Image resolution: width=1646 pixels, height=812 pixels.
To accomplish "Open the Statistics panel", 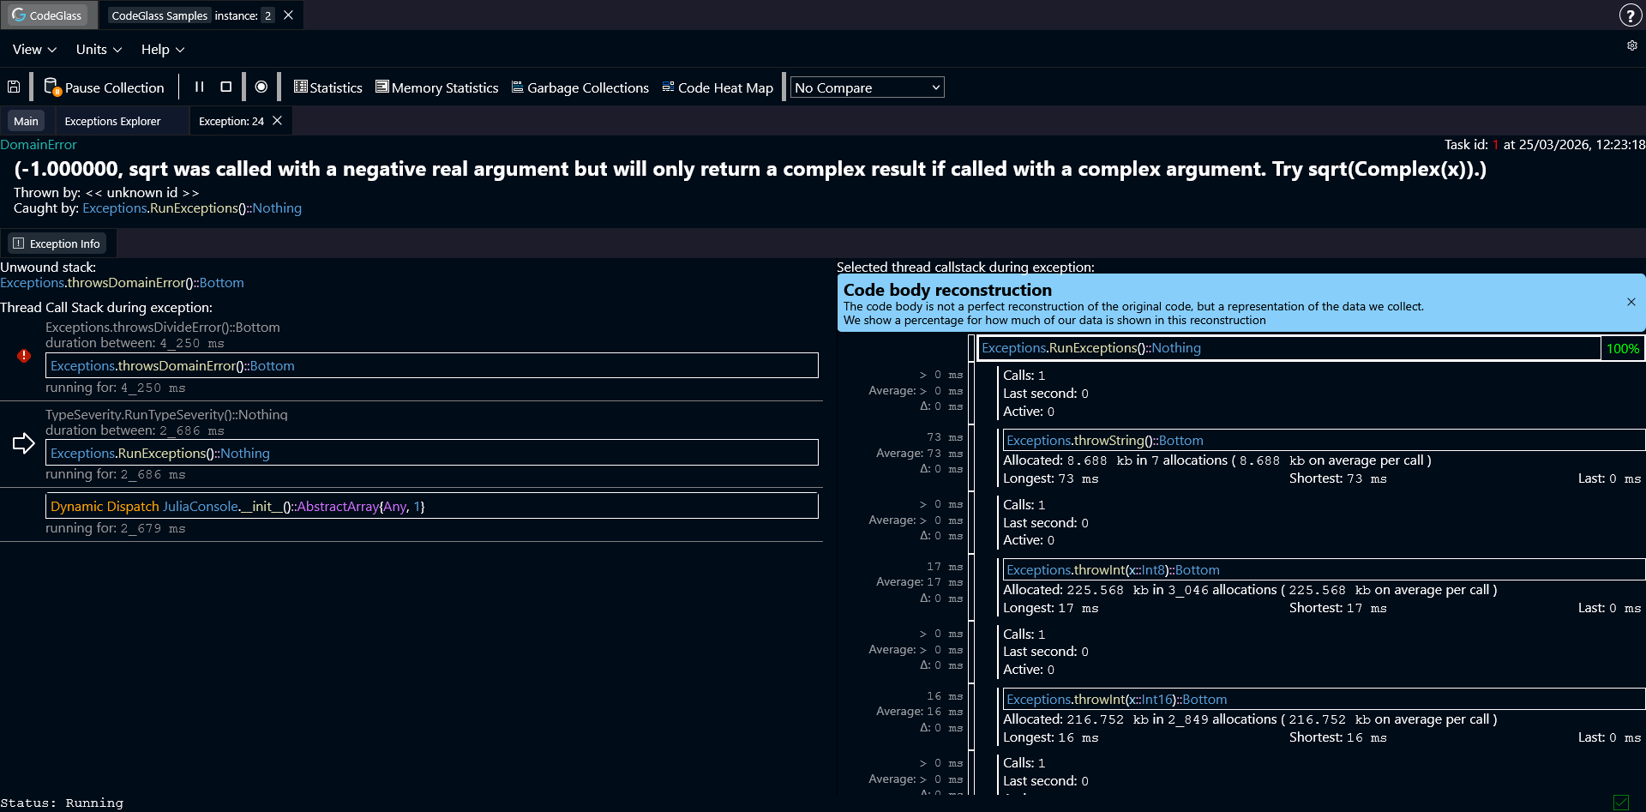I will tap(327, 87).
